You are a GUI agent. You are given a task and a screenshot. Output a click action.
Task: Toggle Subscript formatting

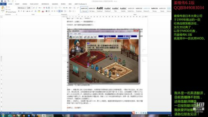pyautogui.click(x=30, y=11)
